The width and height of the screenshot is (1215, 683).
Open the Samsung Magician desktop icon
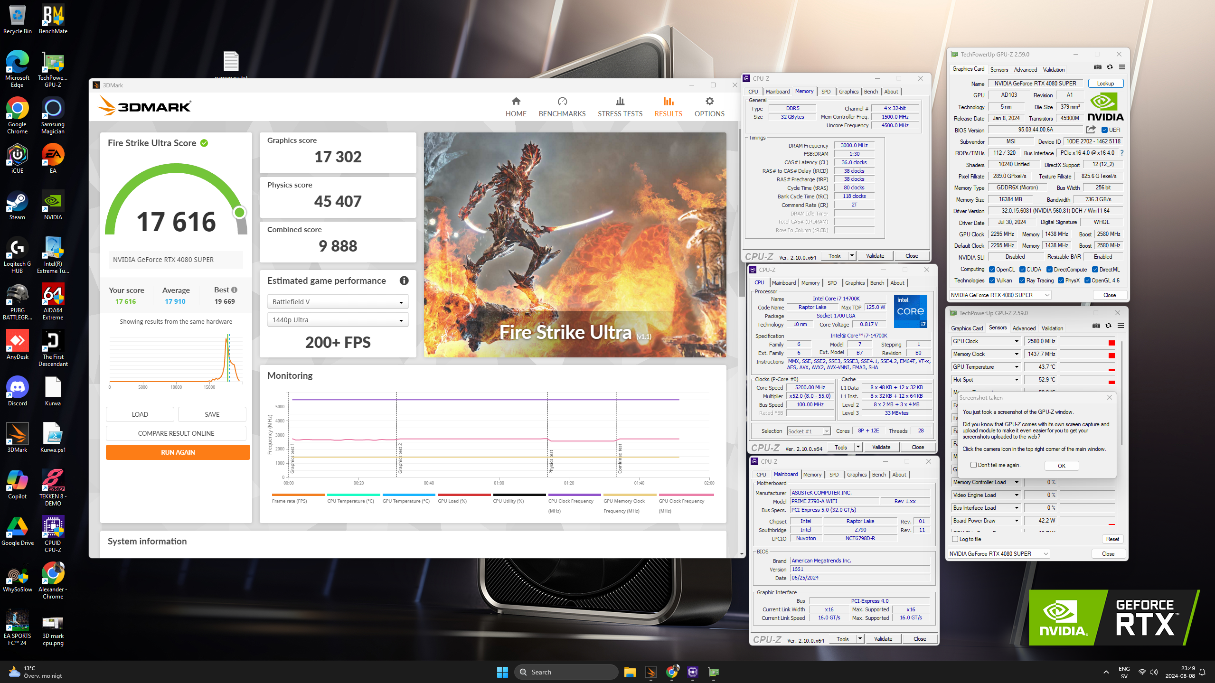53,116
